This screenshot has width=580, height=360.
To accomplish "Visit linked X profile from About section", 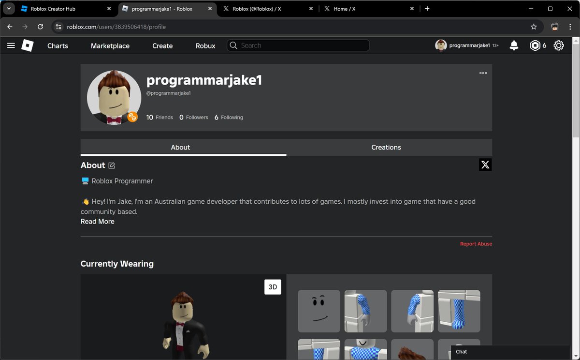I will coord(485,165).
